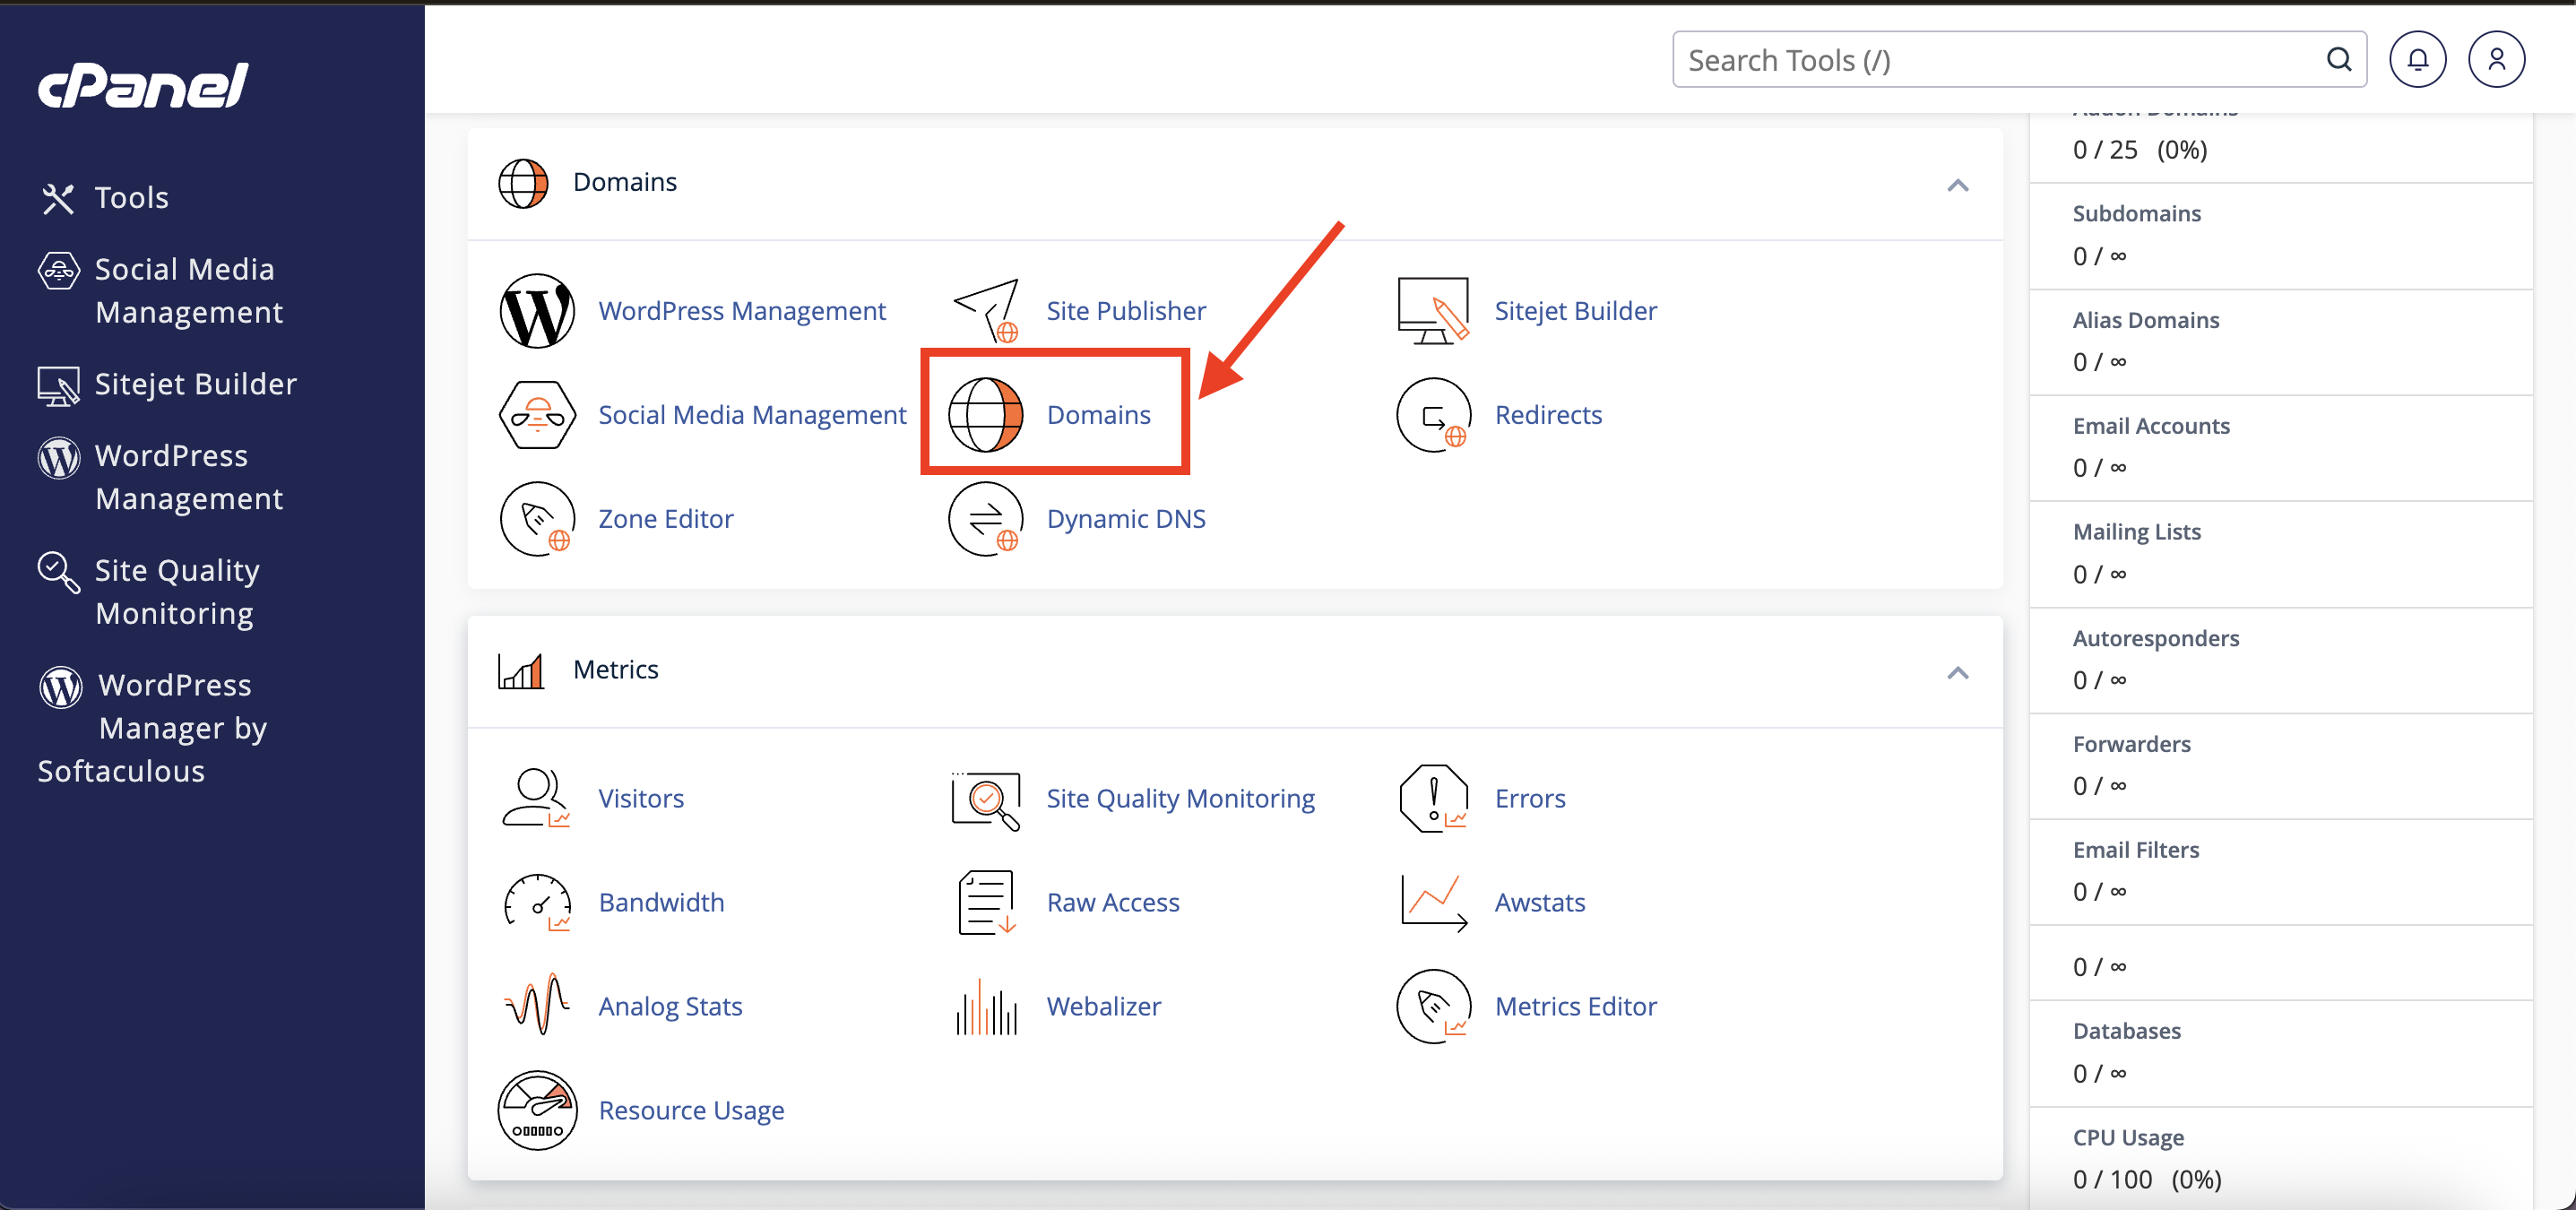Open Social Media Management in the sidebar
The height and width of the screenshot is (1210, 2576).
pos(188,290)
